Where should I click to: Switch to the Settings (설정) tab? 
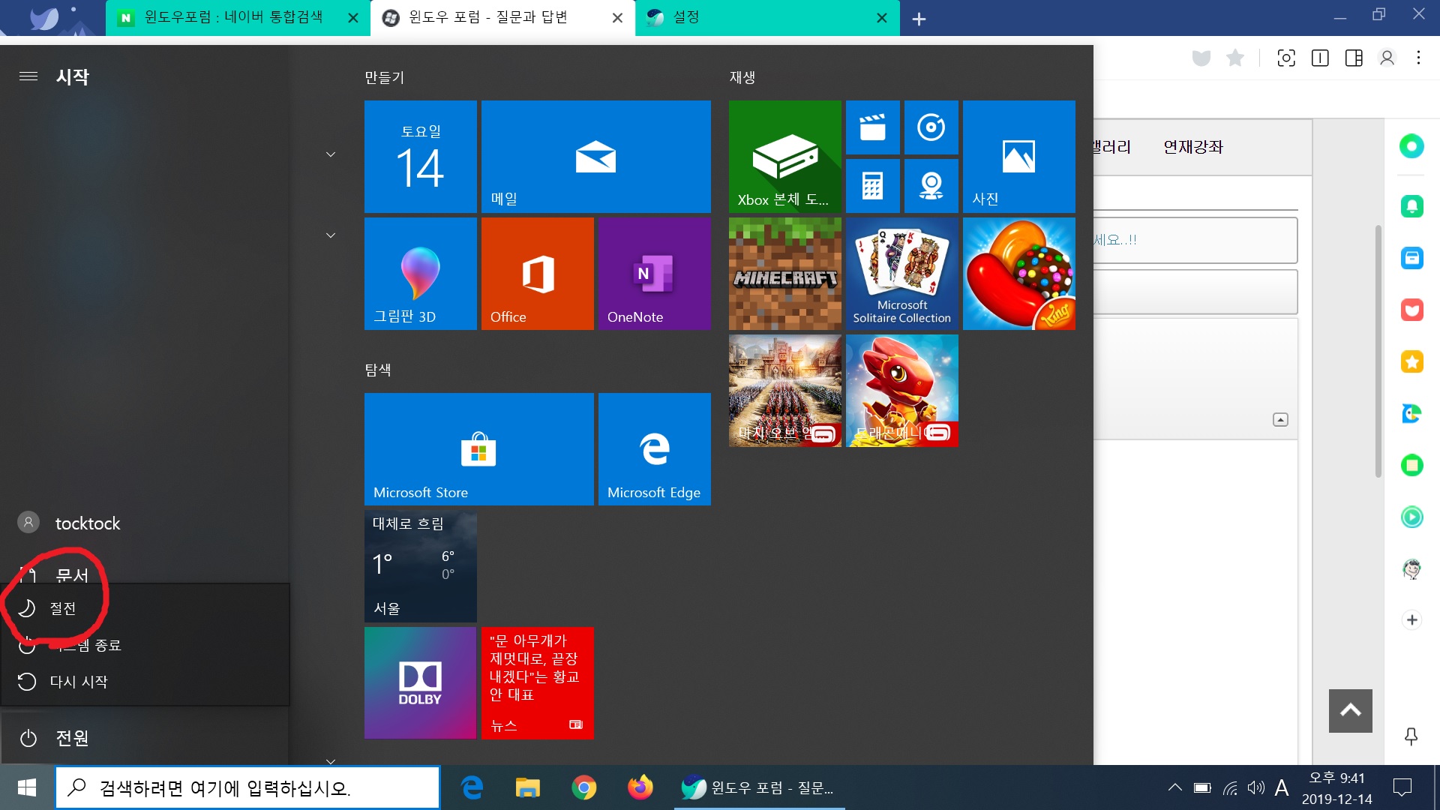767,18
